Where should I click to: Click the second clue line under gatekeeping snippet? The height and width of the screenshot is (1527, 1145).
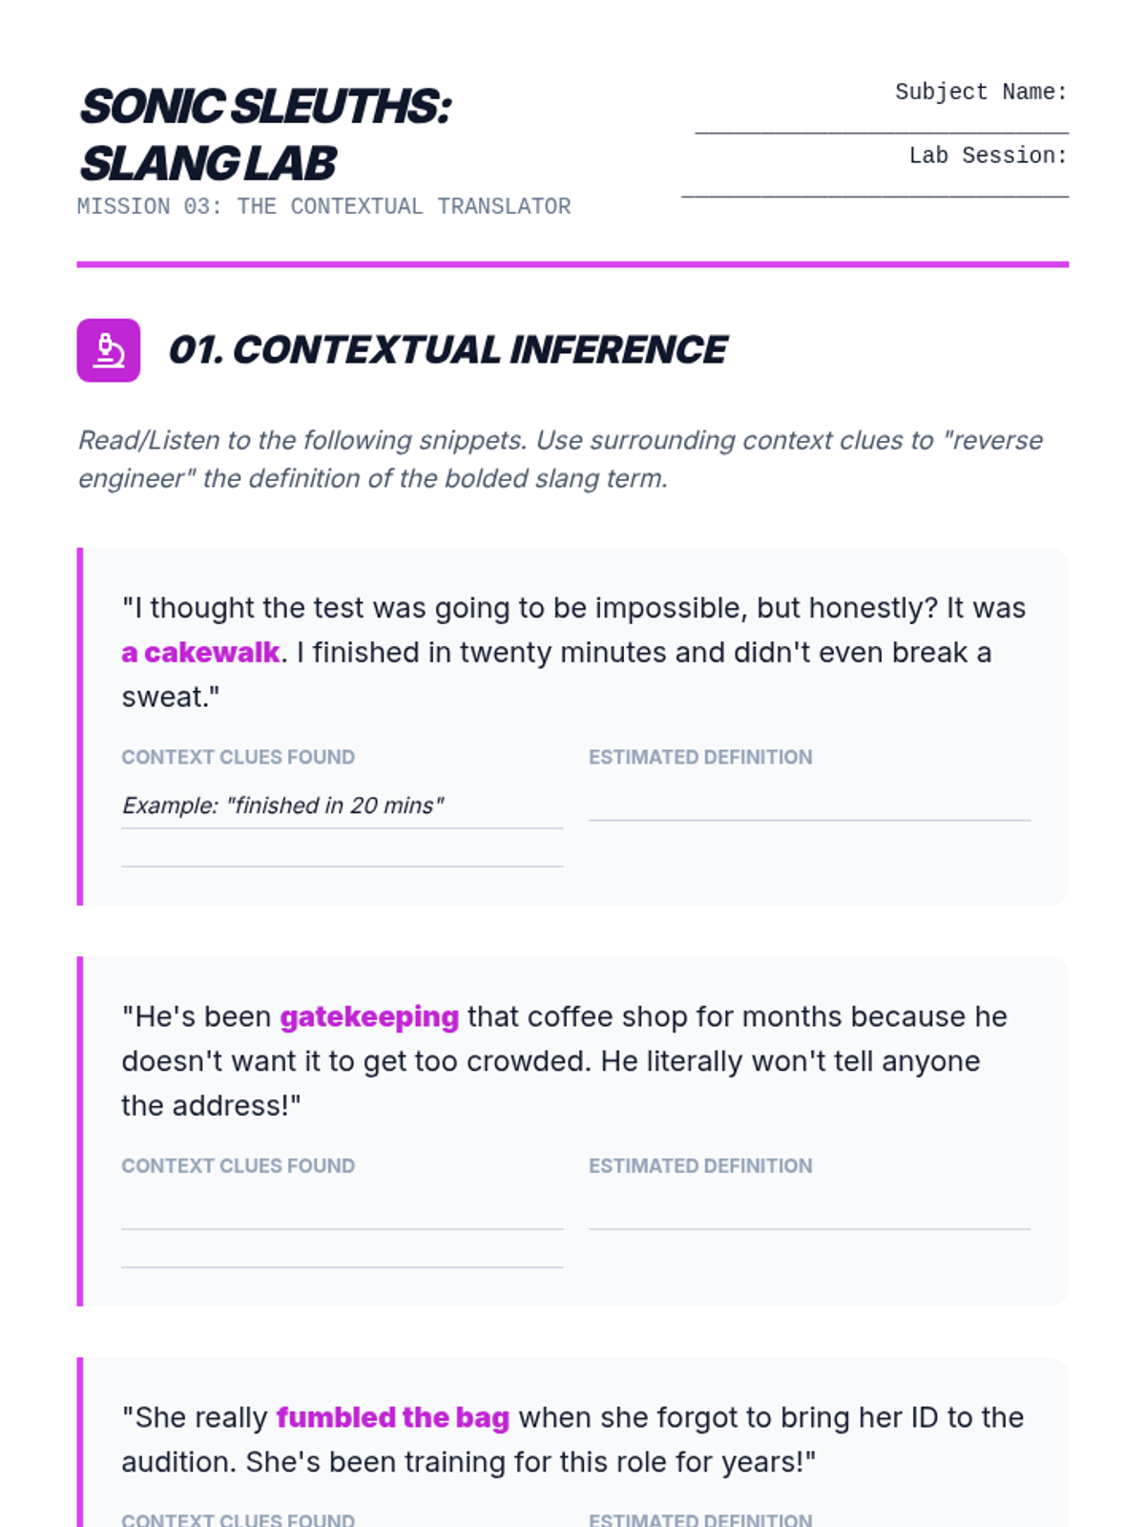coord(342,1254)
